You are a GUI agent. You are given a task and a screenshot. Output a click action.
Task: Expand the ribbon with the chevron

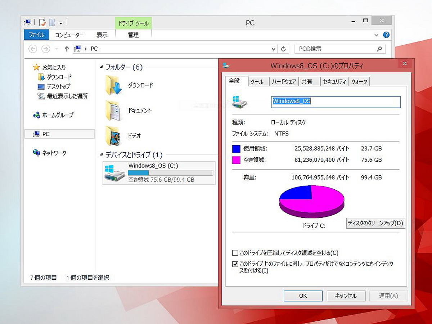pos(376,35)
